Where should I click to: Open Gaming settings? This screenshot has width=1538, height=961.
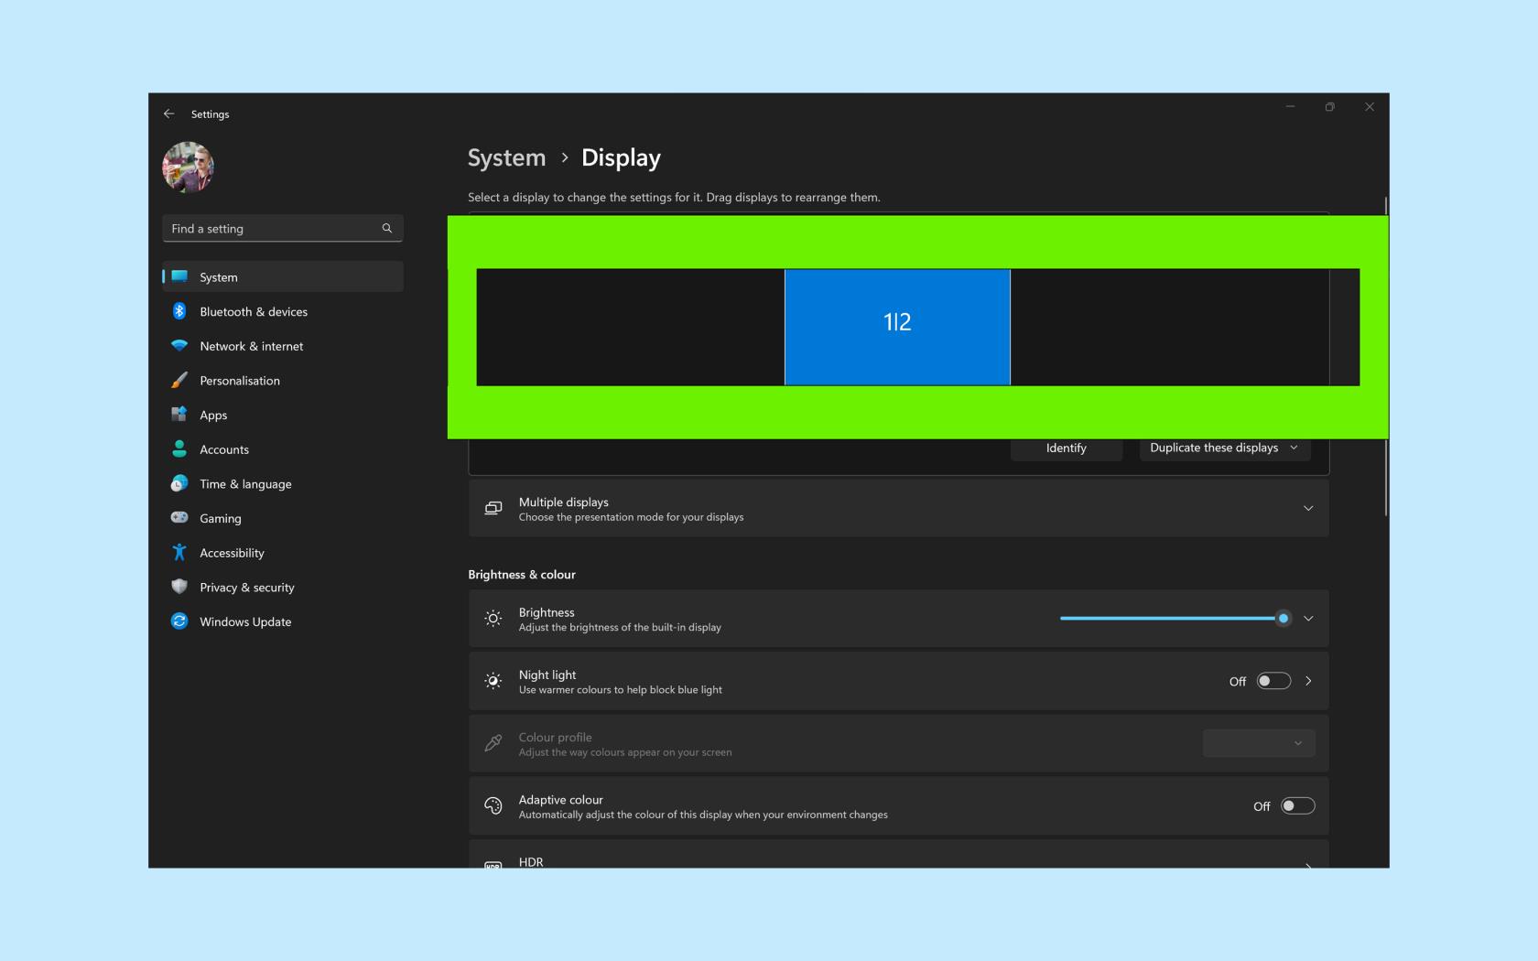click(x=283, y=518)
